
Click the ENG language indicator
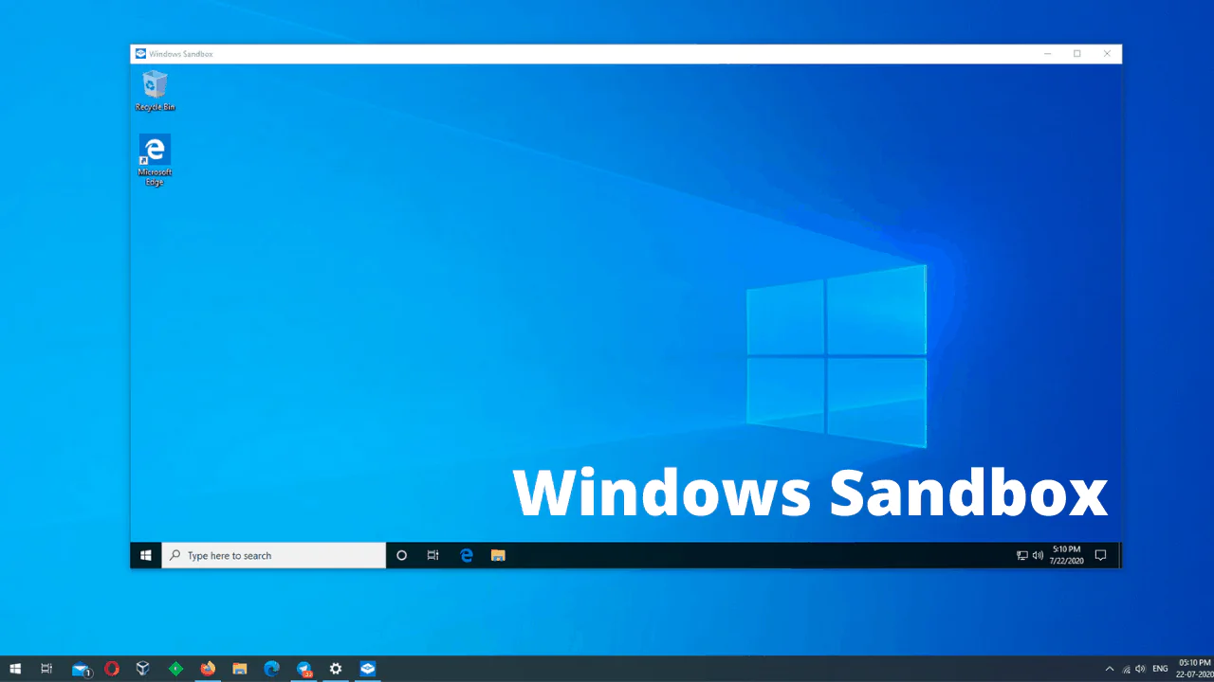click(x=1160, y=669)
